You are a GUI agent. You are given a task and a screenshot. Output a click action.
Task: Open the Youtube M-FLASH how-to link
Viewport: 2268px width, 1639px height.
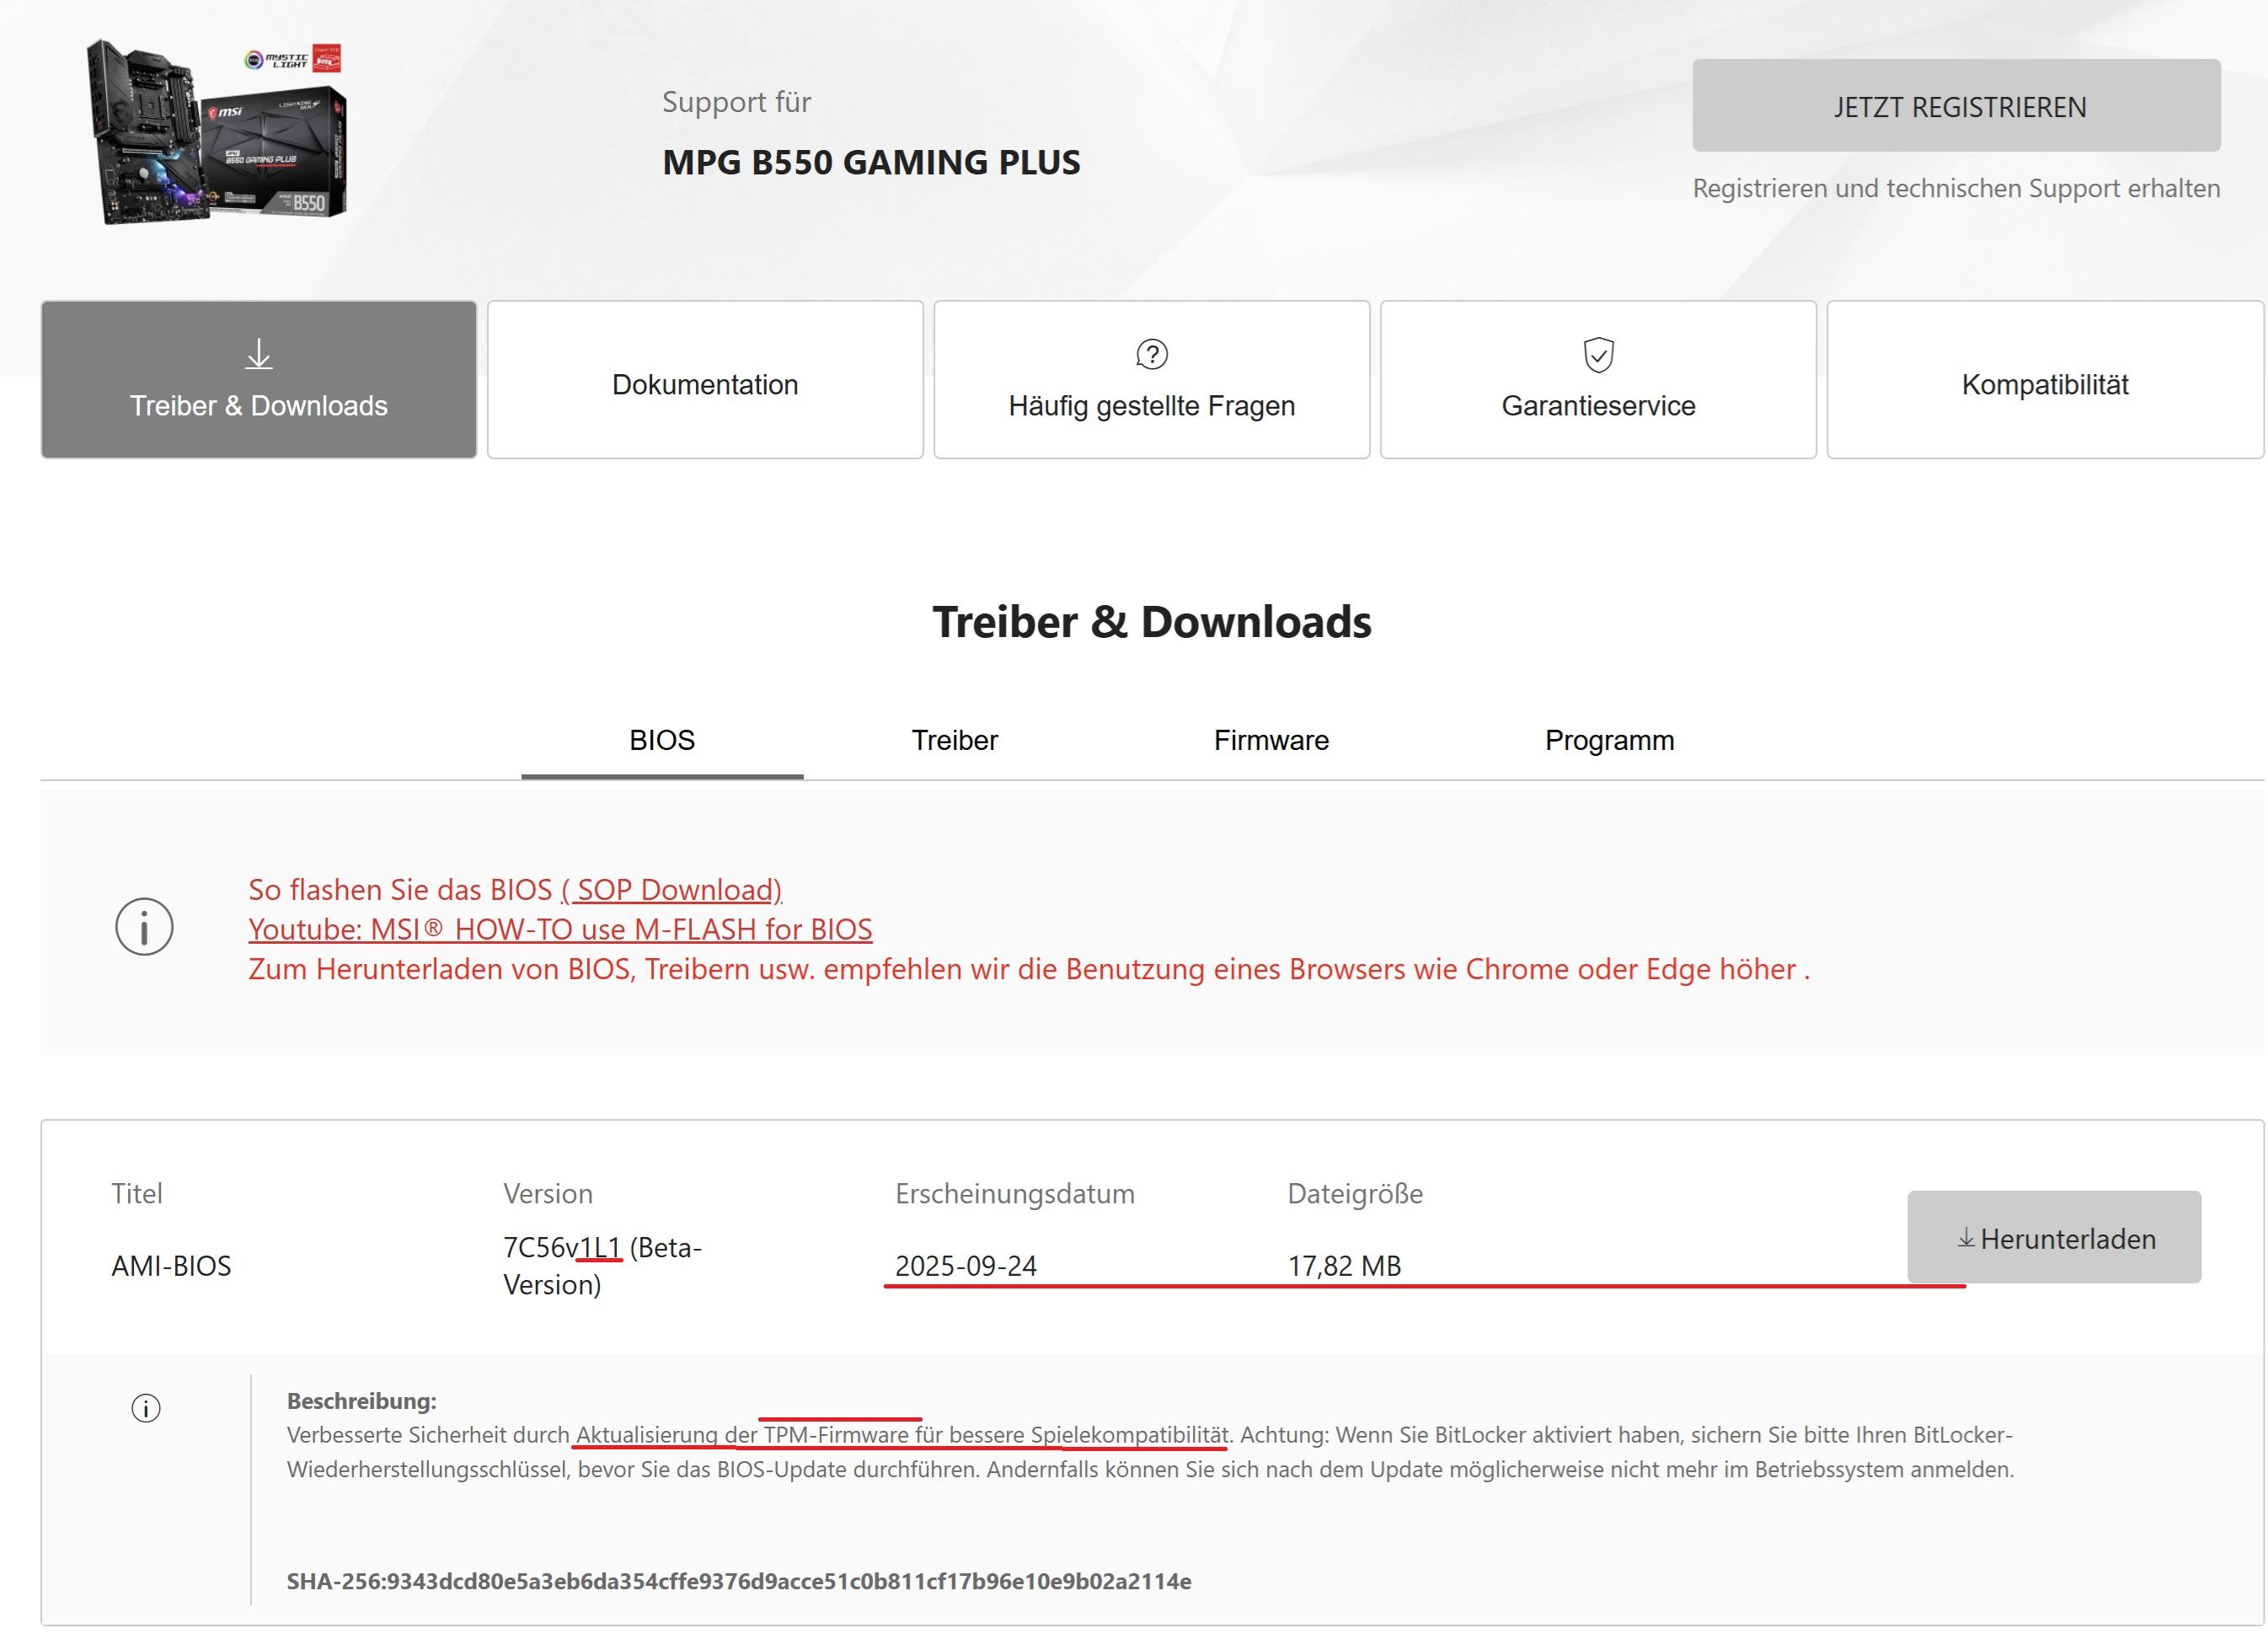[x=560, y=929]
